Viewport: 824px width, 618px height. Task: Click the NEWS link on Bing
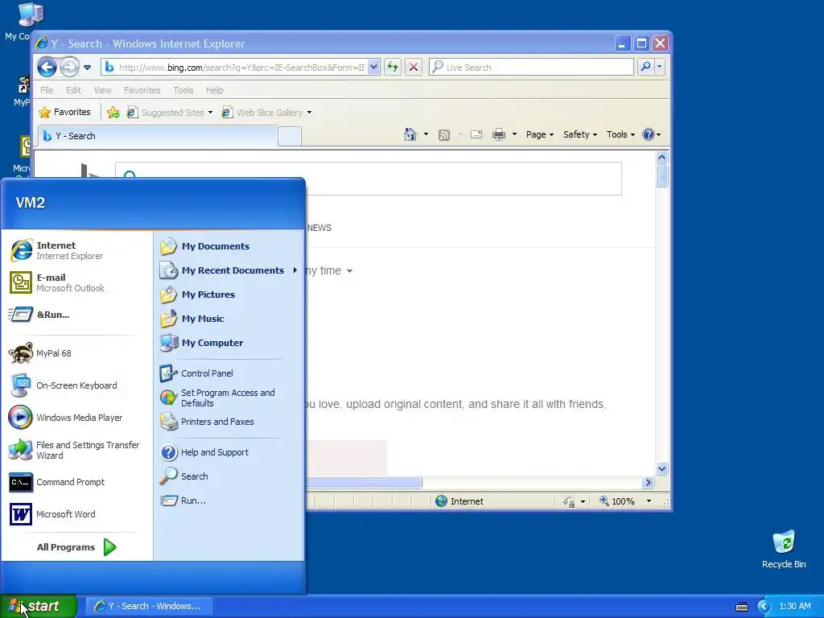(319, 228)
